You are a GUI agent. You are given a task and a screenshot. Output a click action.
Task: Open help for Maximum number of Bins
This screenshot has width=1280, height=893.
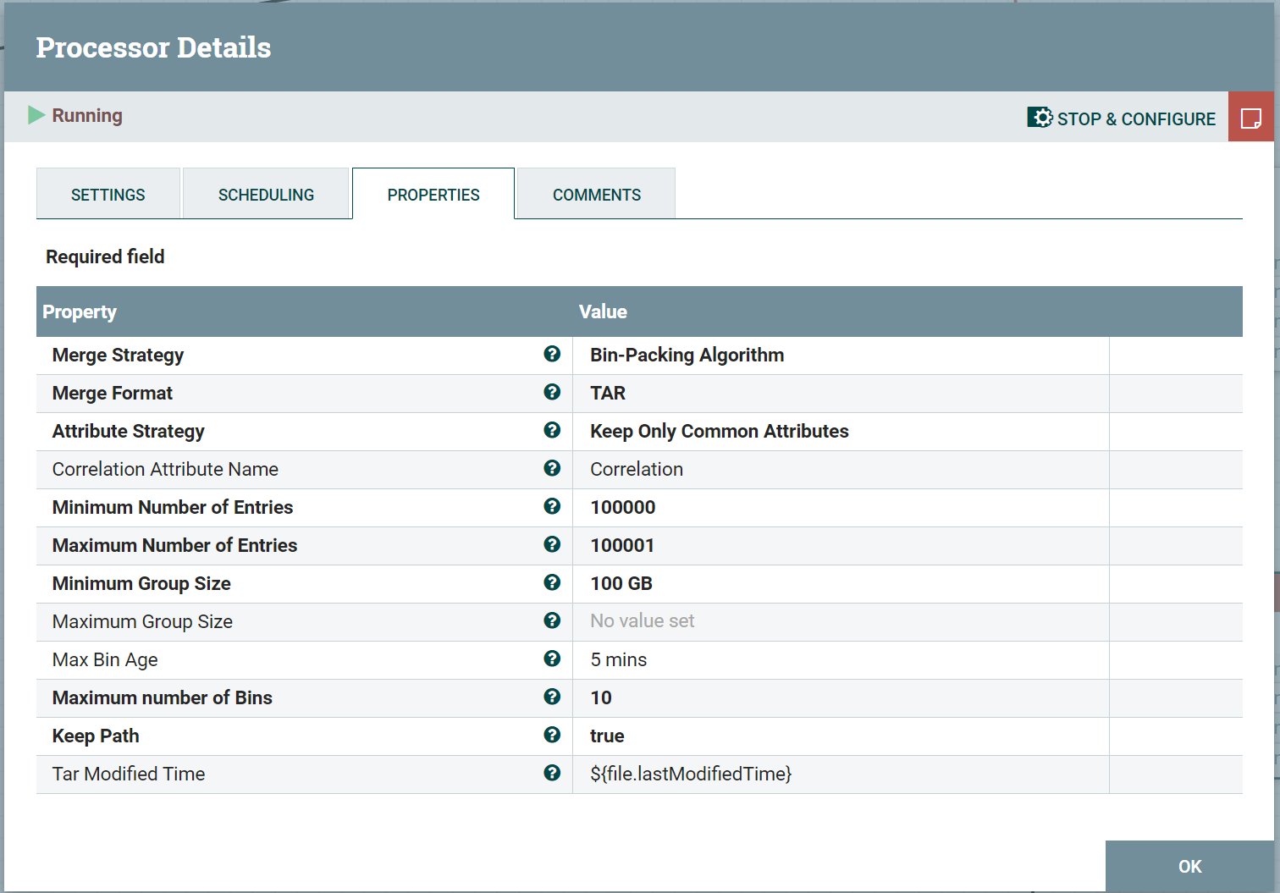click(552, 697)
